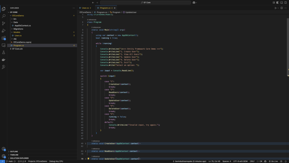Unfold the ReadUsers method on line 63
This screenshot has height=163, width=289.
point(86,151)
